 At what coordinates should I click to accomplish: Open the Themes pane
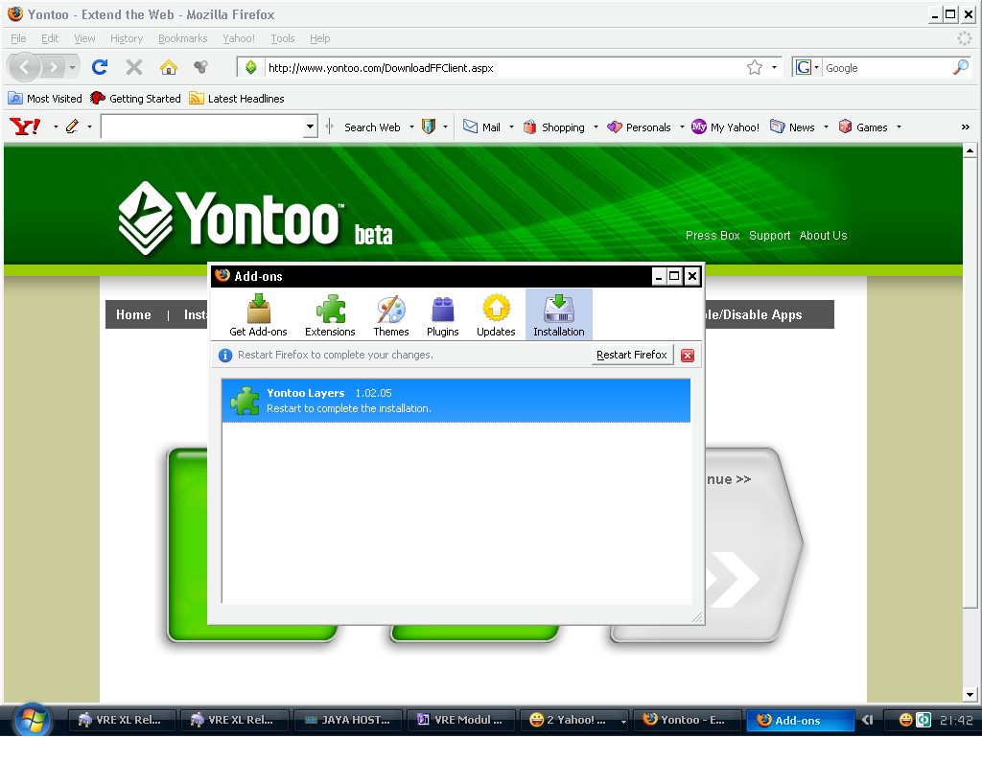[391, 315]
